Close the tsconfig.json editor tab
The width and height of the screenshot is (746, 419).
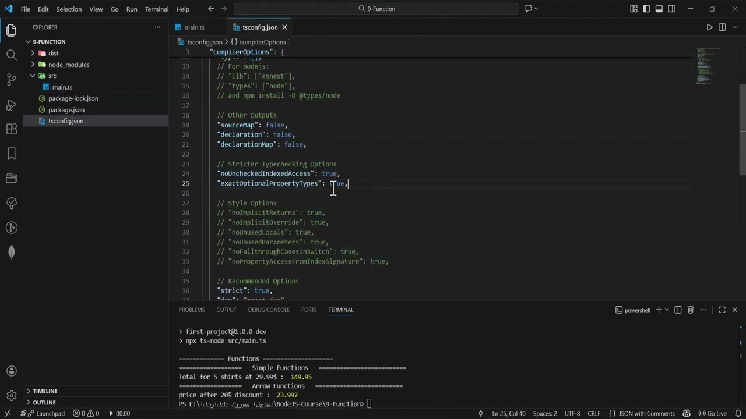[284, 27]
